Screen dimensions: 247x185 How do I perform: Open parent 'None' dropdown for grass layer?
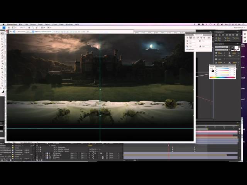point(114,157)
